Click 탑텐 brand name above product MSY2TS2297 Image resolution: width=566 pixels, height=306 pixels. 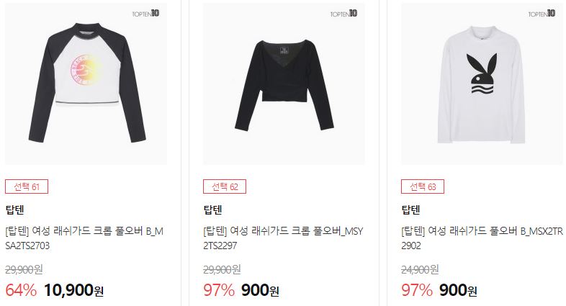pos(212,210)
